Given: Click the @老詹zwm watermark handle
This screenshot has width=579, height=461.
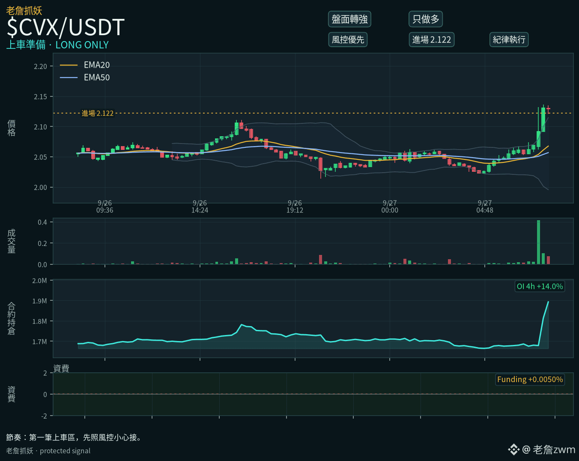Looking at the screenshot, I should tap(549, 449).
